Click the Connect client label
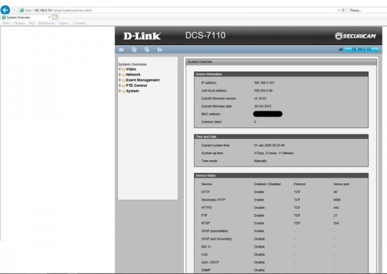Screen dimensions: 387x274 pyautogui.click(x=212, y=122)
